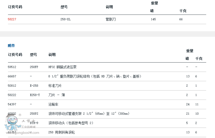
Task: Select the 滚珠可移动式管道支架 description
Action: [89, 114]
